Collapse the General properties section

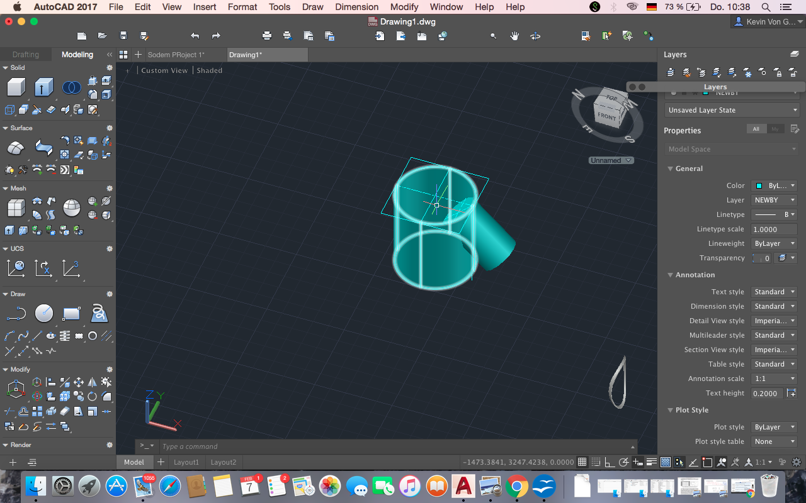pos(671,169)
